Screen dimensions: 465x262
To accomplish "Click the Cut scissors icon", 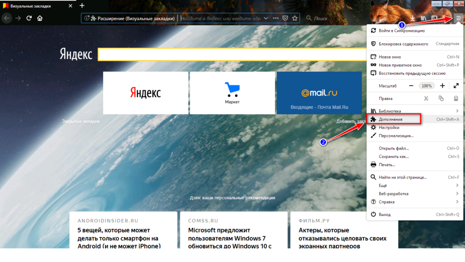I will tap(426, 99).
